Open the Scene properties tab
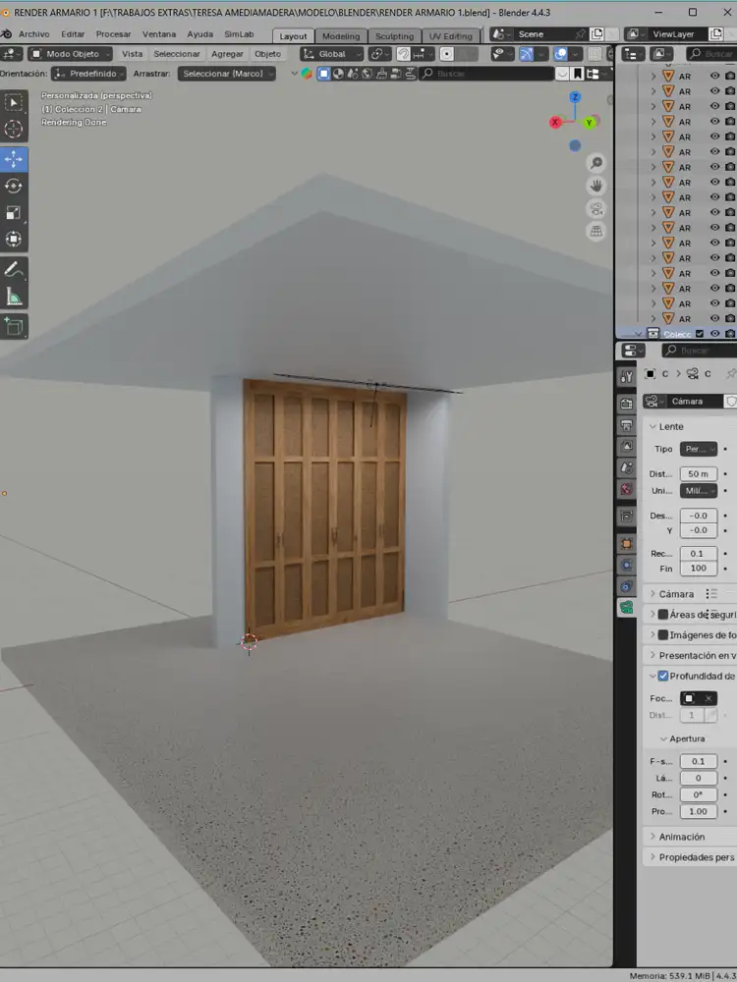 [x=626, y=467]
